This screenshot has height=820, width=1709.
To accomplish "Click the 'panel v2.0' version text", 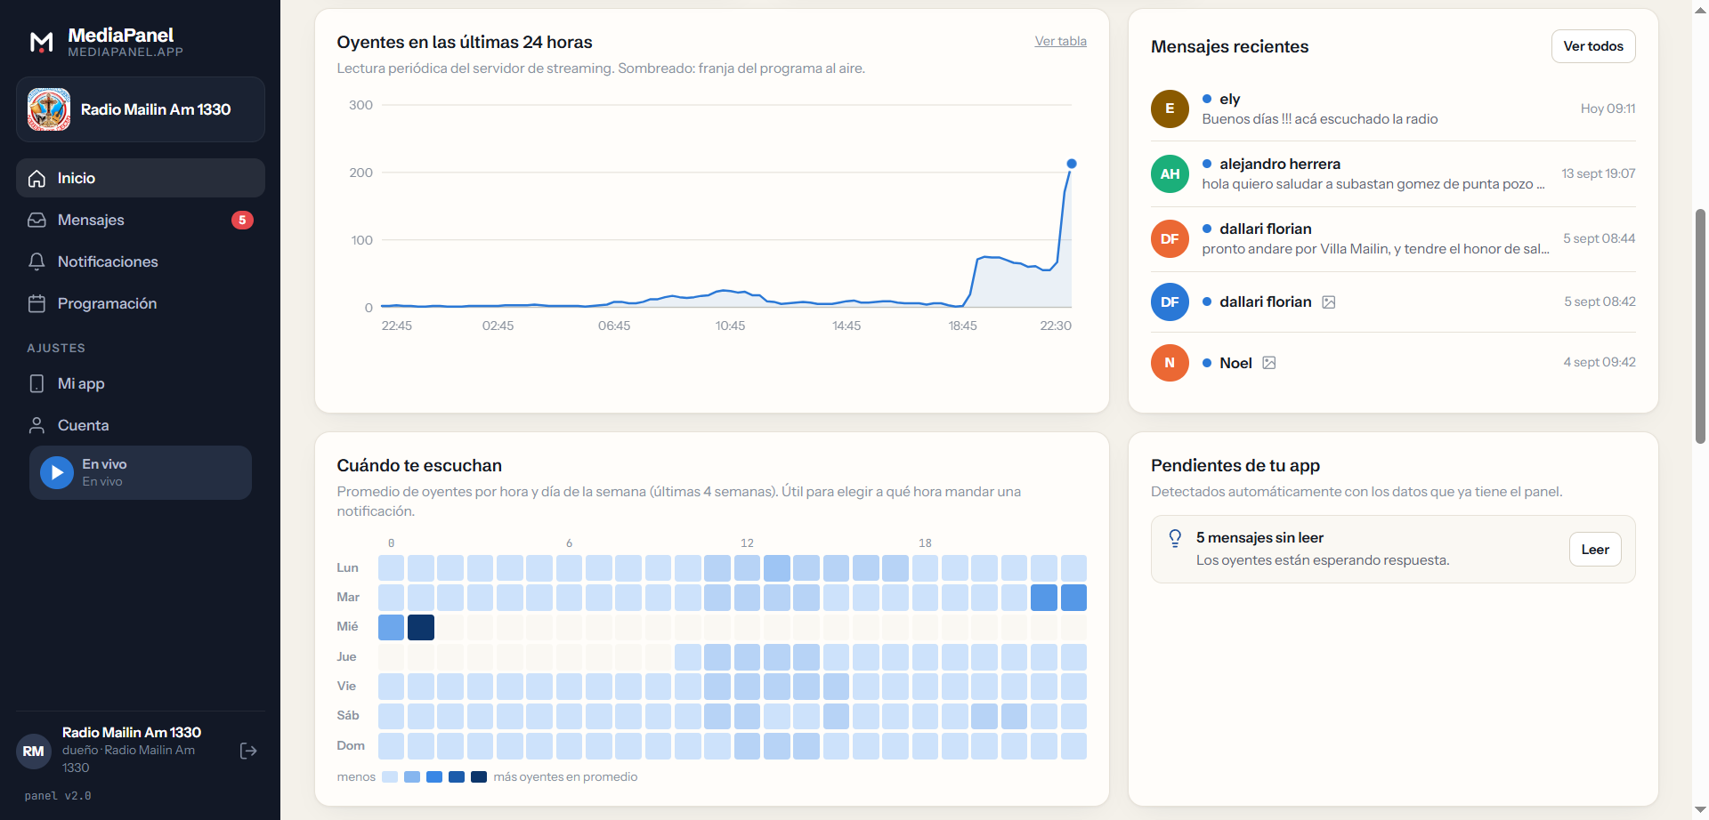I will [58, 796].
